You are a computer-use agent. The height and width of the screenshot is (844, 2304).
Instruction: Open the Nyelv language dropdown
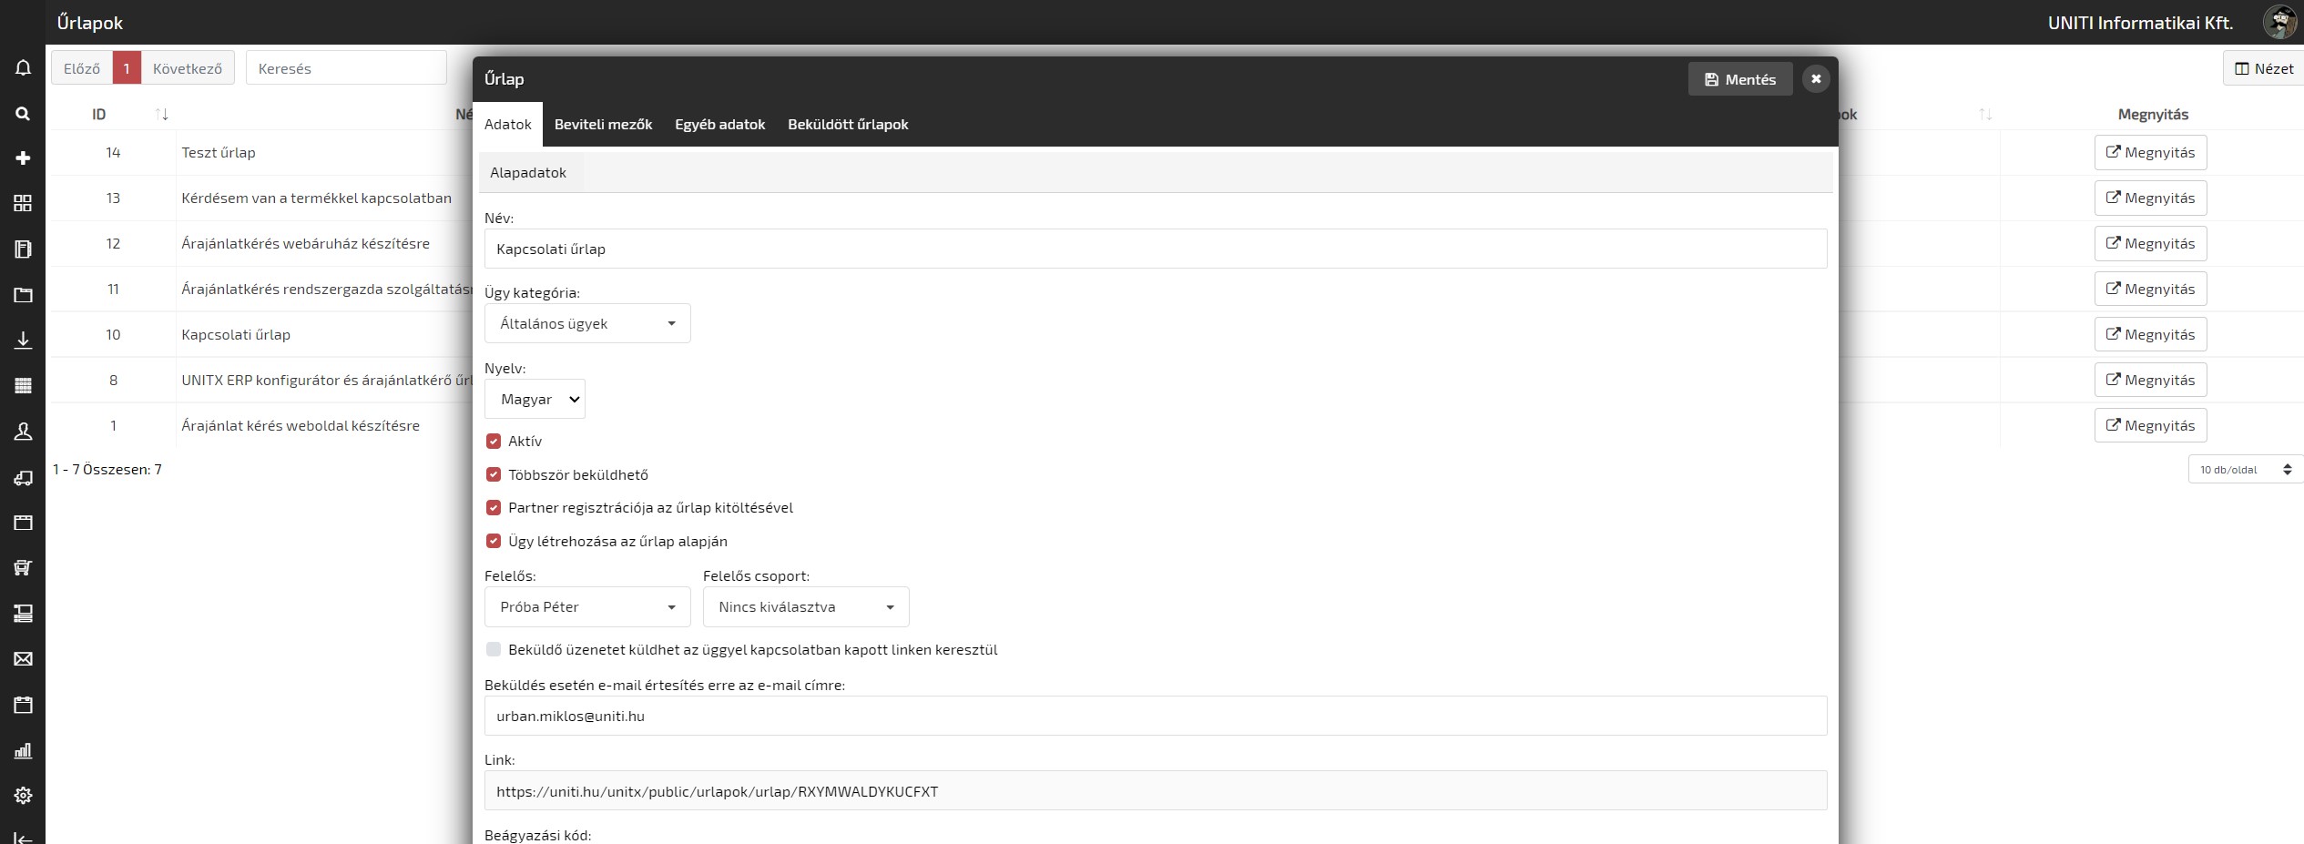coord(535,400)
